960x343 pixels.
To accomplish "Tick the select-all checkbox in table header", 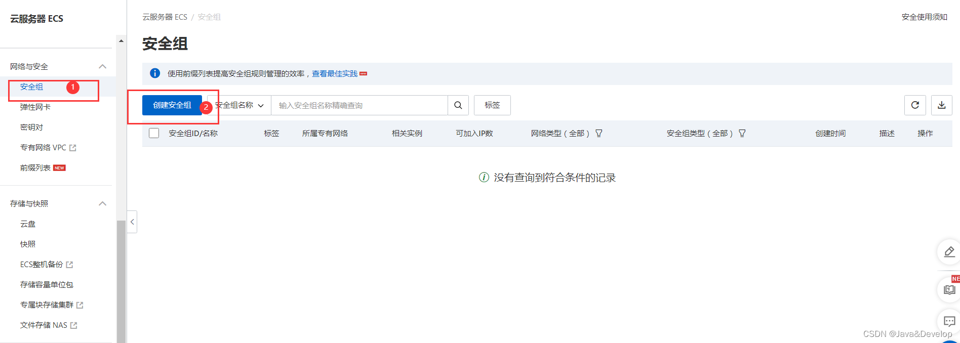I will [x=154, y=133].
